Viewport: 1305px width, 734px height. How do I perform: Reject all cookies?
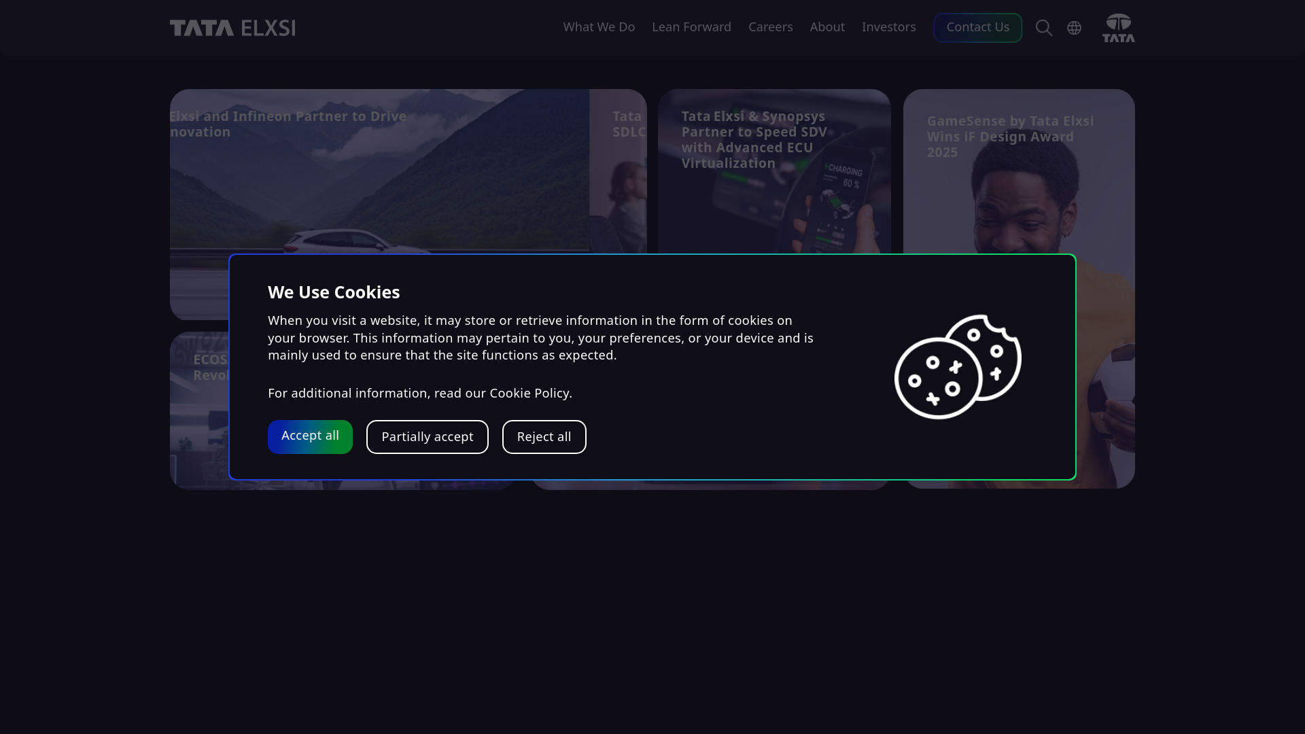click(544, 437)
